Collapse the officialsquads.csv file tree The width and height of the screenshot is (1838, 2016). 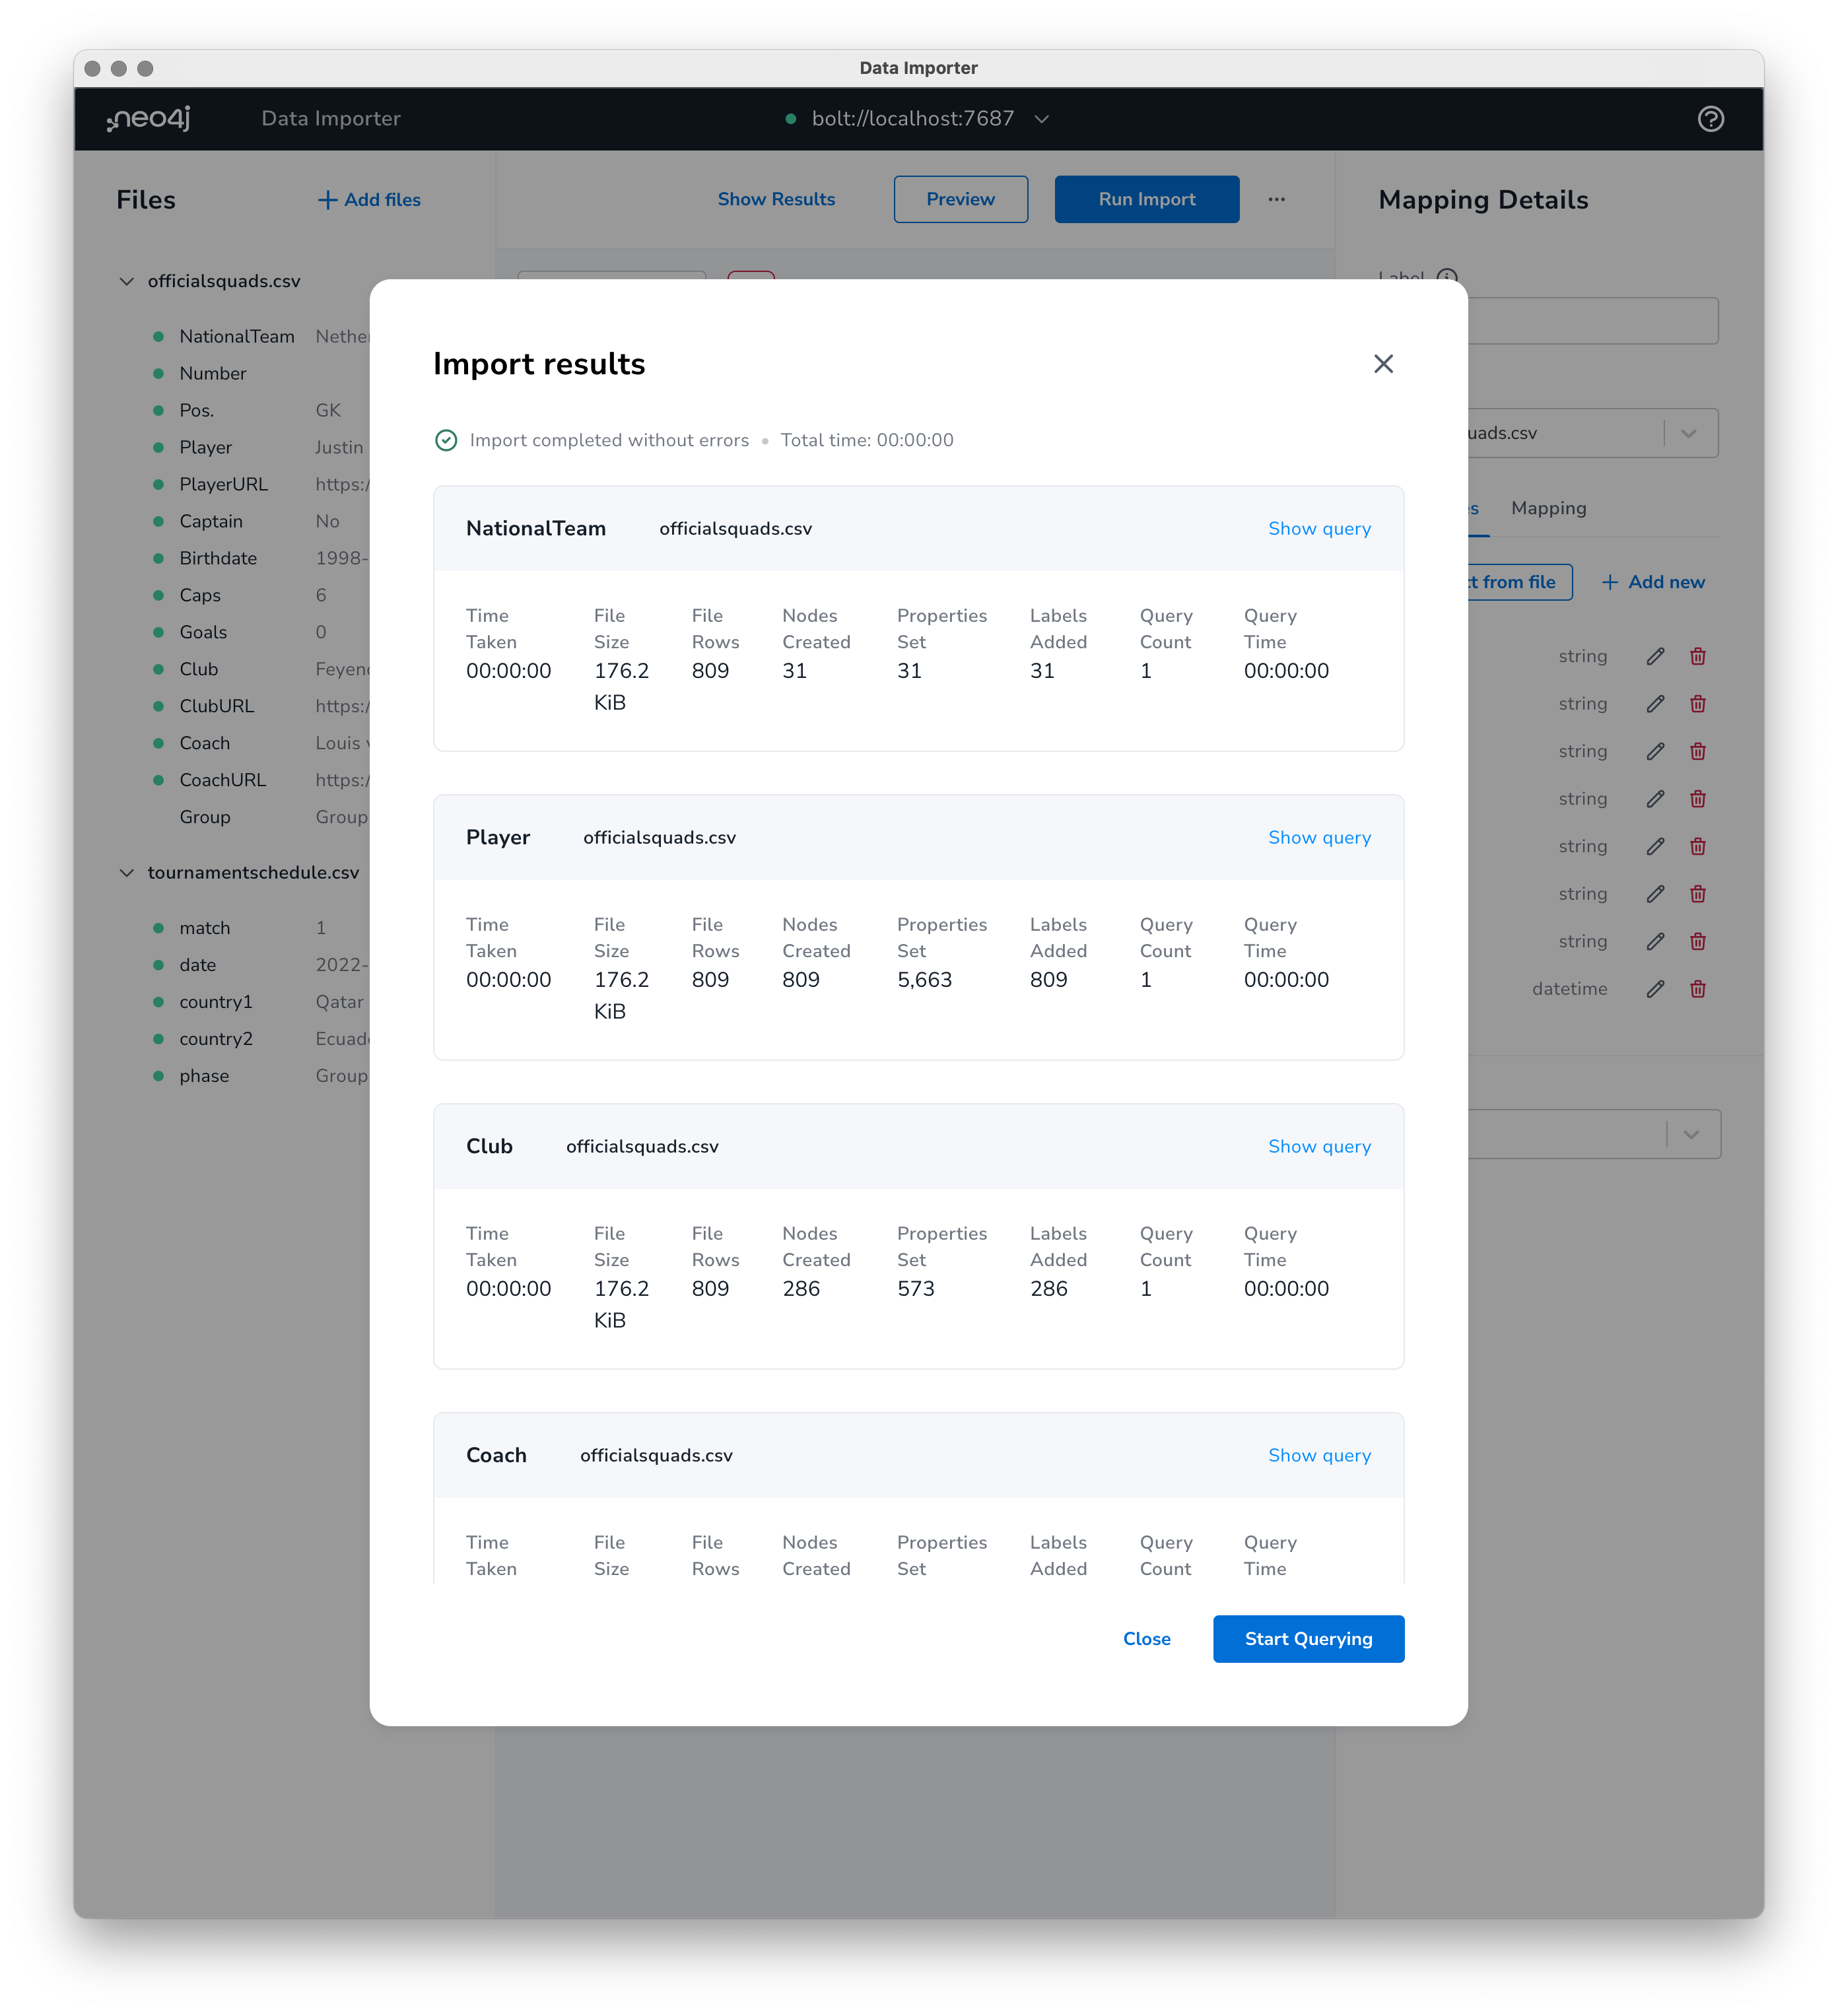tap(126, 281)
